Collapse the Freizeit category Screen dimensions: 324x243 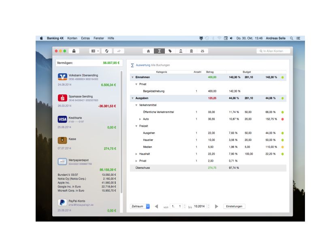(136, 126)
